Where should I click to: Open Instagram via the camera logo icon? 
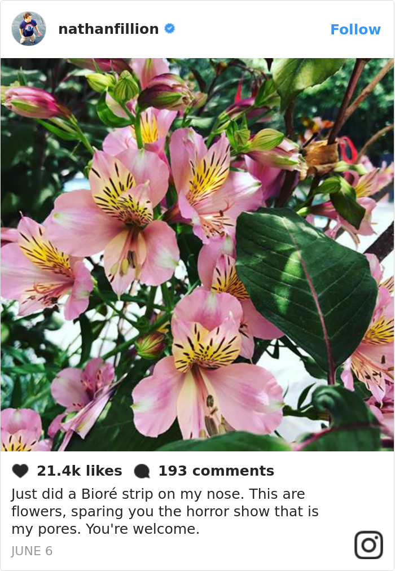[x=369, y=545]
